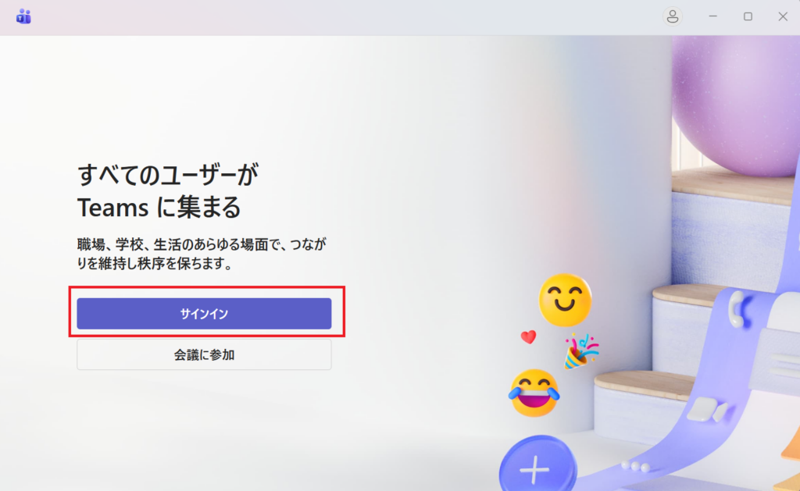
Task: Open the account profile icon in title bar
Action: coord(673,17)
